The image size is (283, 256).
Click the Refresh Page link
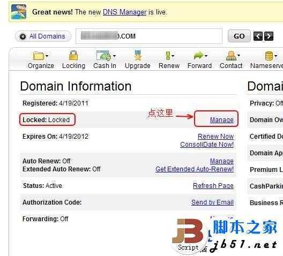tap(213, 186)
